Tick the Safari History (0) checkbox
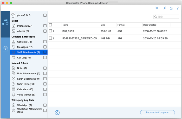 click(x=45, y=84)
